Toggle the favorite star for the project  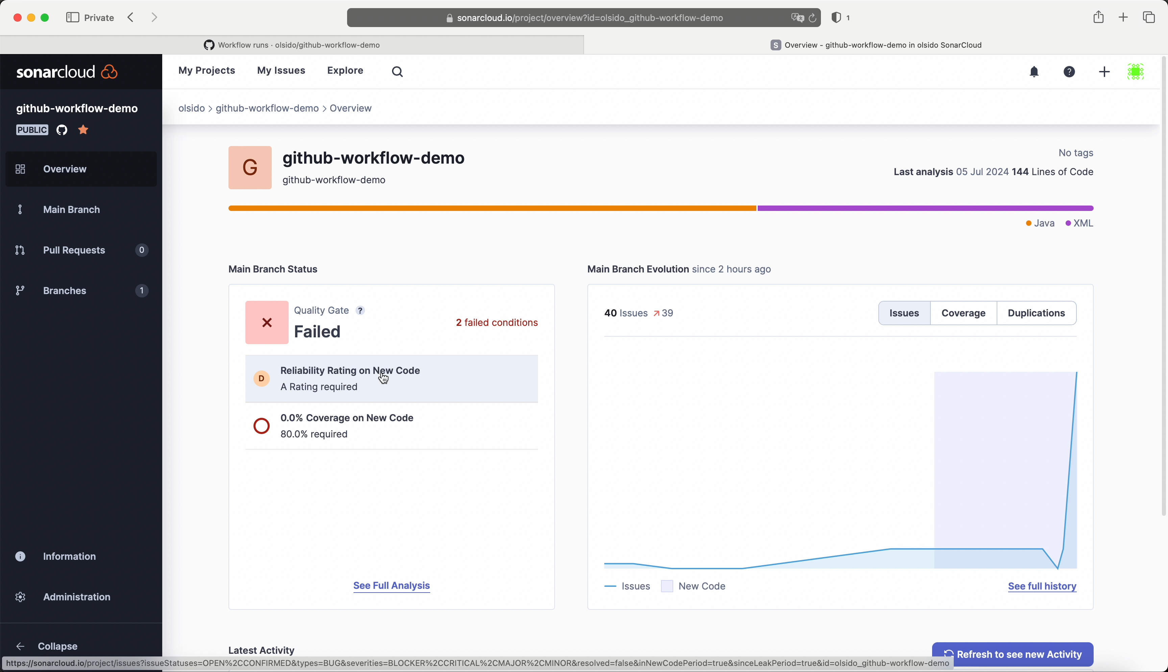tap(83, 130)
